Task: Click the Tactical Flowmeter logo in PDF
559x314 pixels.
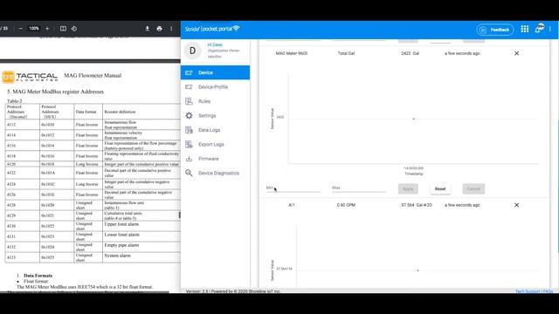Action: point(30,77)
